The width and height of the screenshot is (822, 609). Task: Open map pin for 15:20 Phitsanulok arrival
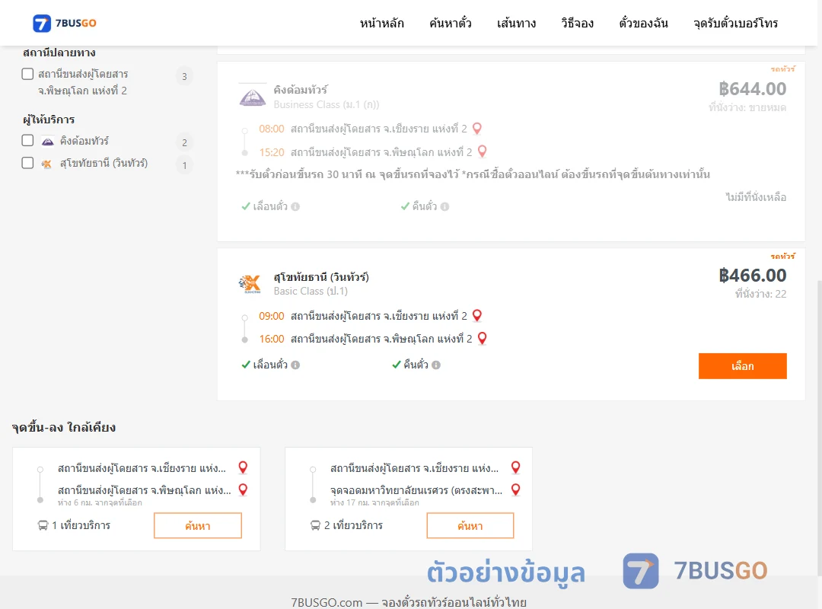pyautogui.click(x=483, y=151)
